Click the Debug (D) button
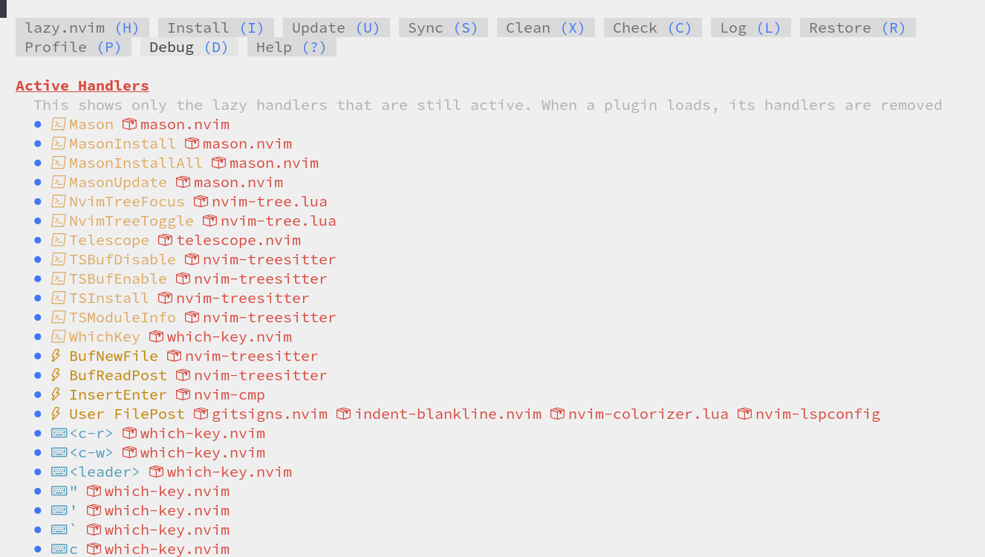 point(189,47)
